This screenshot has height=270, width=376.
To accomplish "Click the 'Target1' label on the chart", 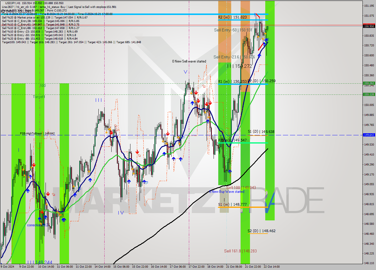I will click(x=39, y=97).
